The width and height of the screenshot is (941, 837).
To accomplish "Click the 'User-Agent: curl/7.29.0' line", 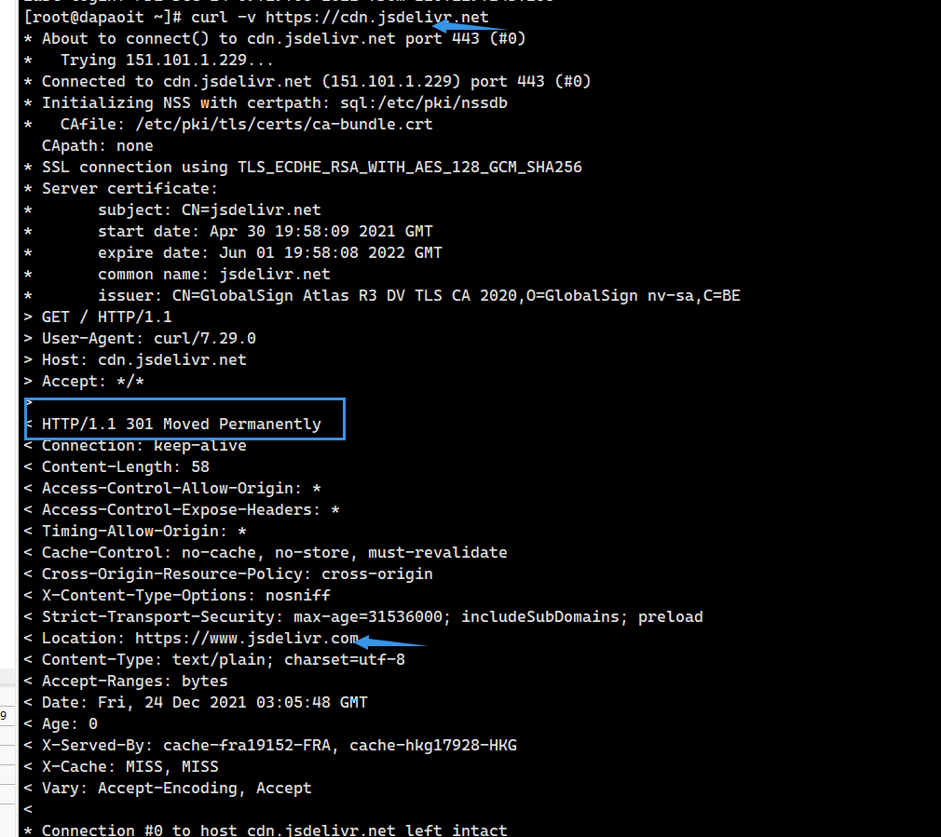I will click(140, 339).
